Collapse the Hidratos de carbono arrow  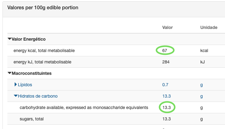pos(16,96)
